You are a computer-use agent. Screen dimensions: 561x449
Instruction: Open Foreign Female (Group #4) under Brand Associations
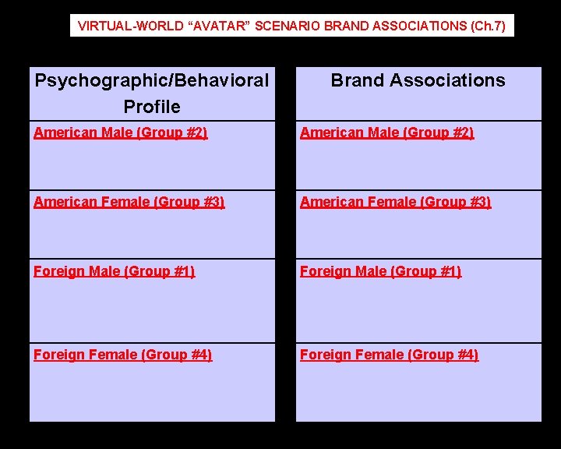[x=389, y=355]
